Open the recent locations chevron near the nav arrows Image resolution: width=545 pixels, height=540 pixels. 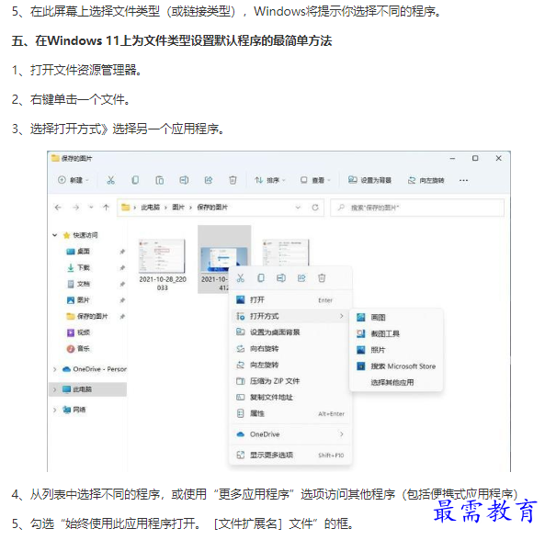91,208
